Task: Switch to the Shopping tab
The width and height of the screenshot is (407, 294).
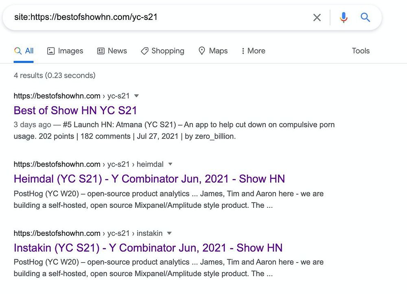Action: click(x=162, y=51)
